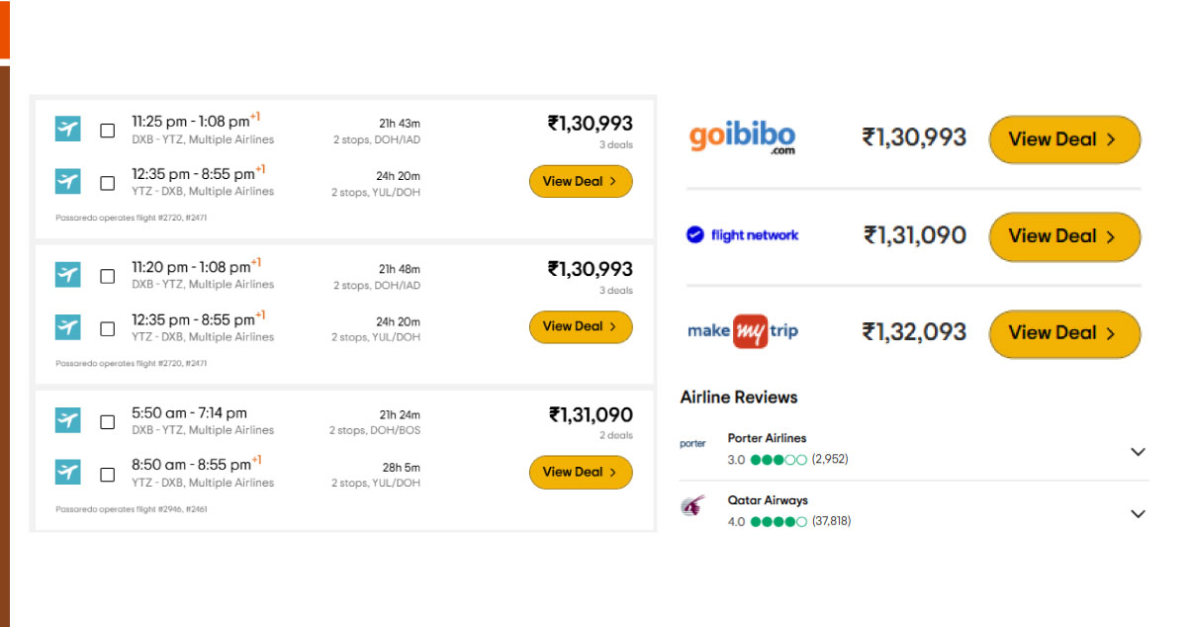This screenshot has height=627, width=1189.
Task: Expand Porter Airlines reviews
Action: 1138,452
